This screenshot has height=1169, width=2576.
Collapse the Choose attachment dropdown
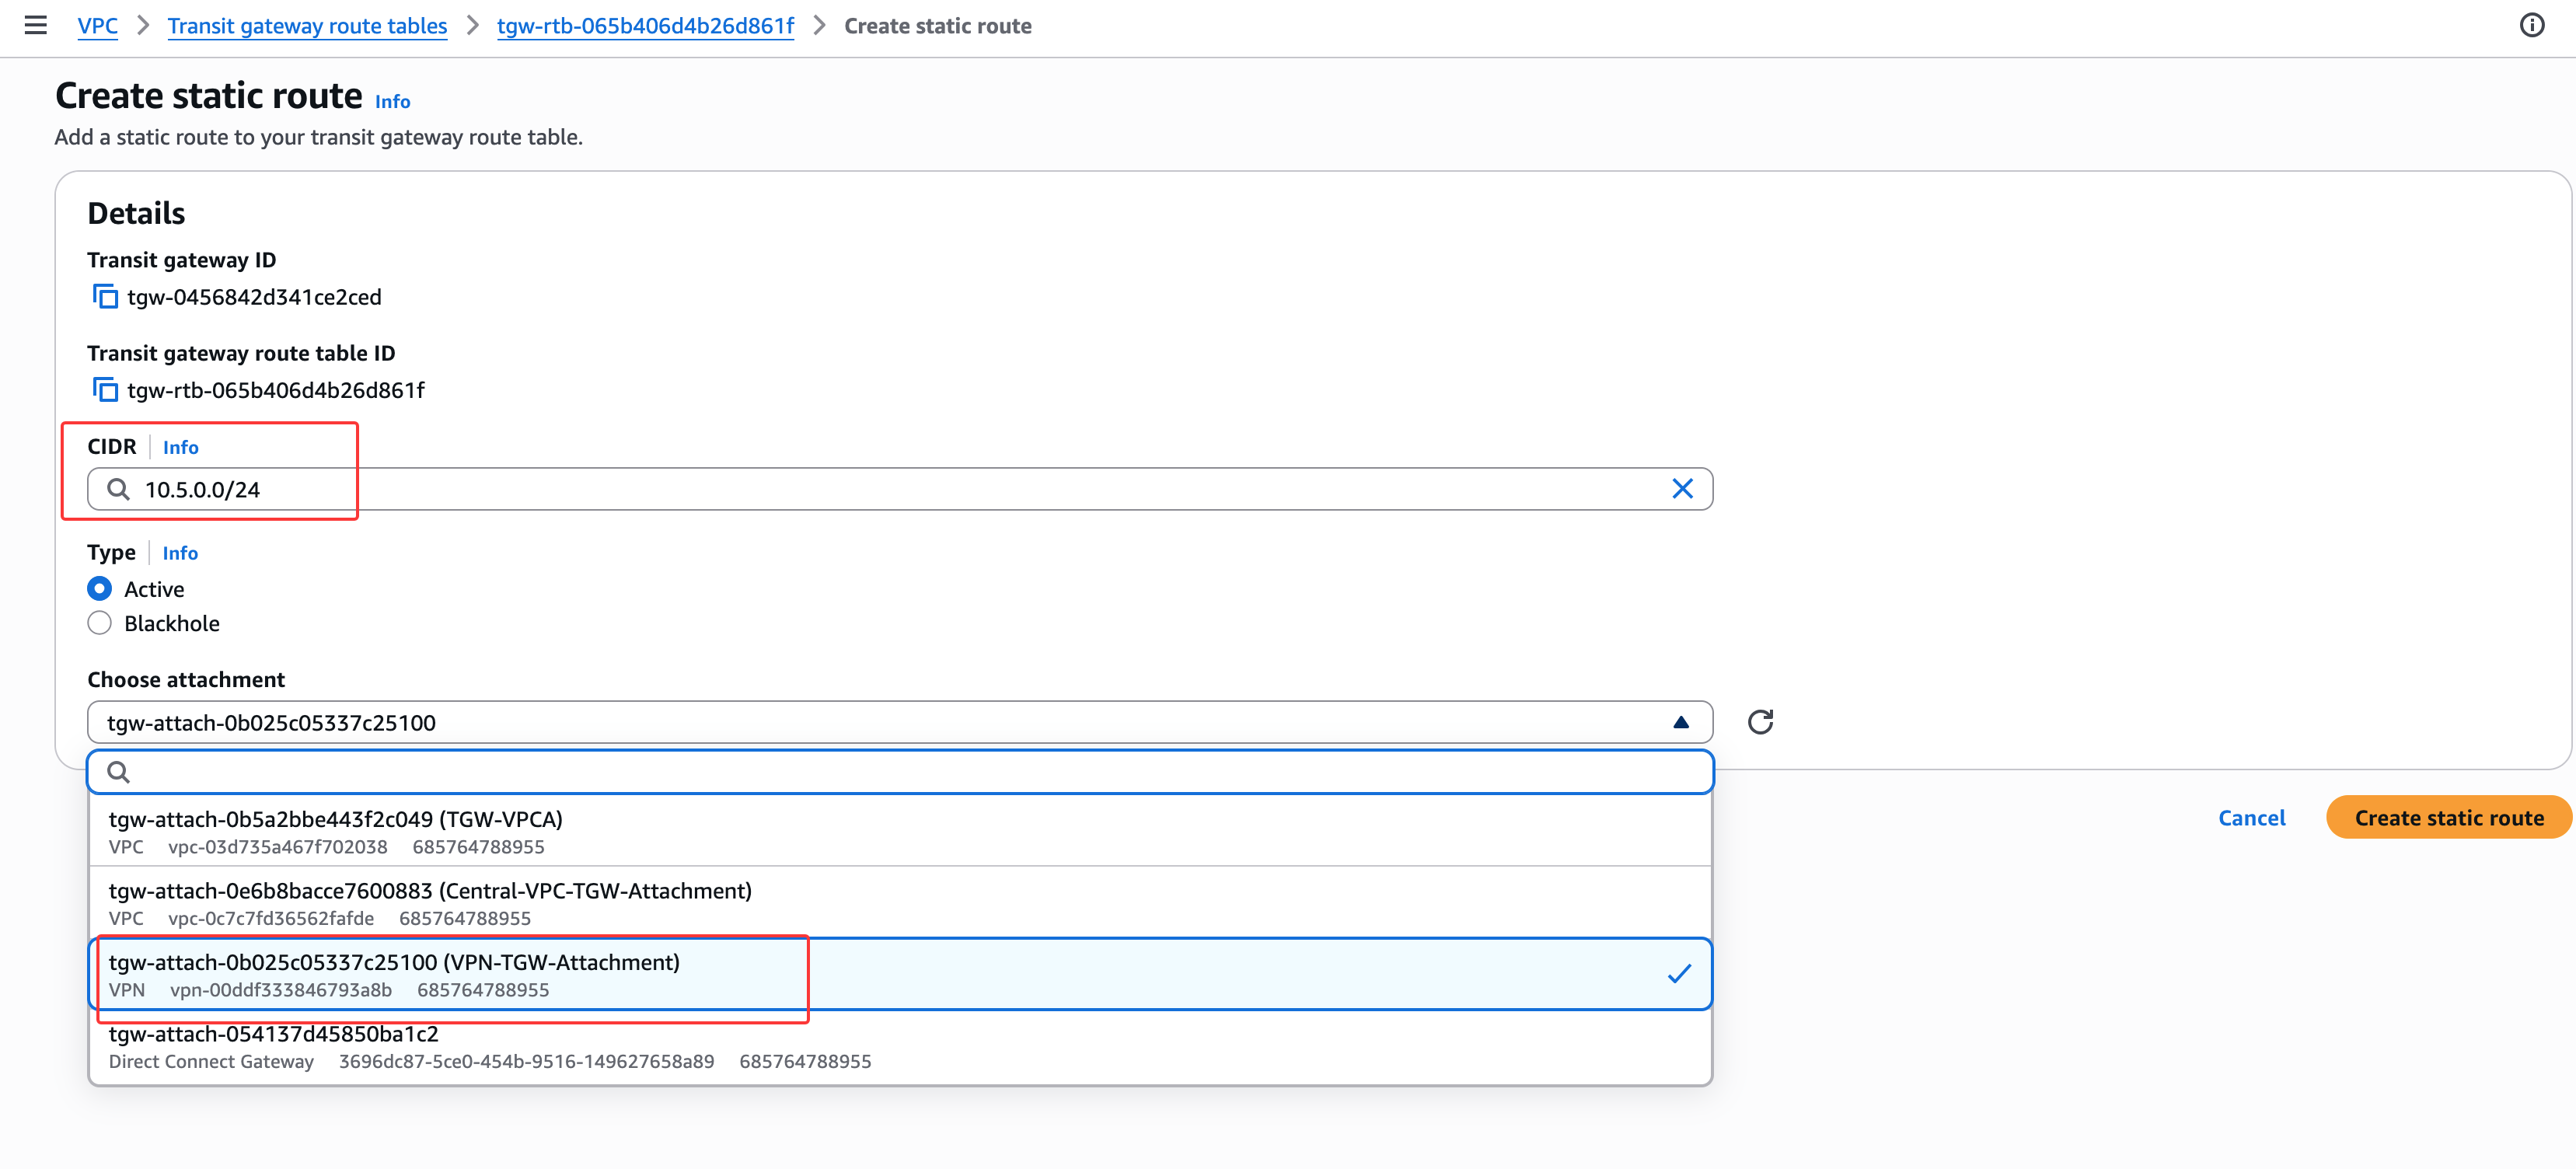point(1680,722)
